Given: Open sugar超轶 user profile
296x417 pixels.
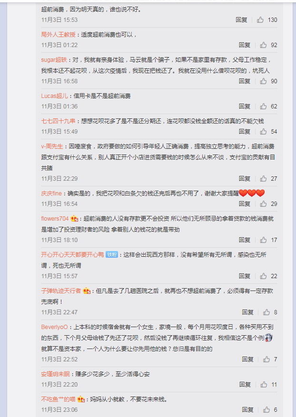Looking at the screenshot, I should 54,60.
